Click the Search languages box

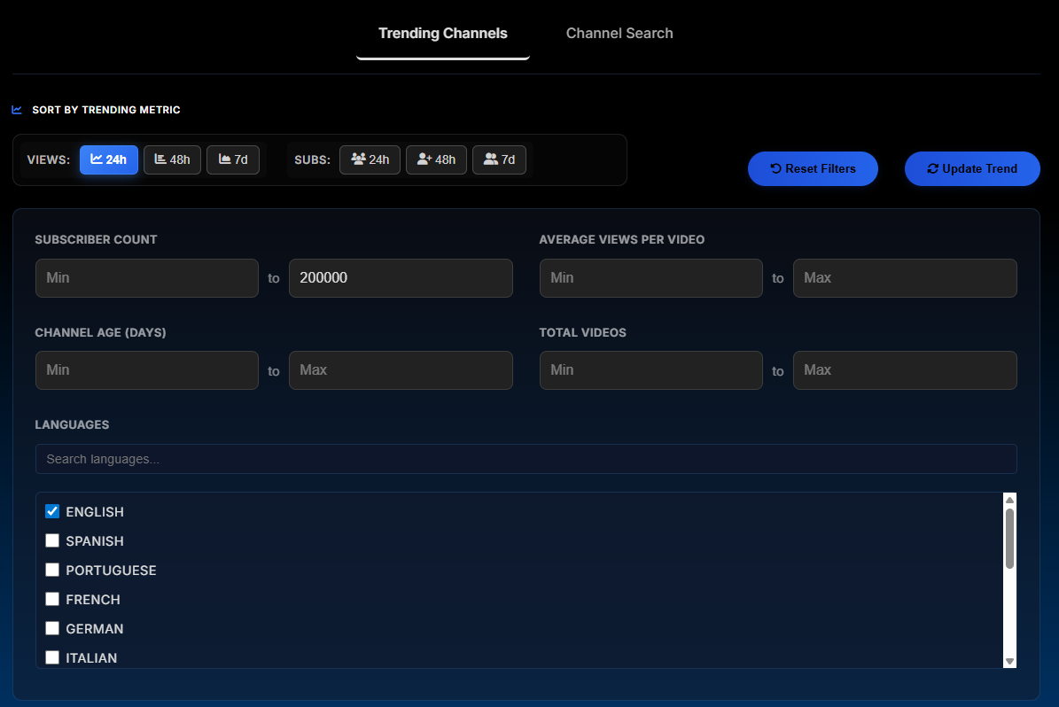(x=526, y=459)
